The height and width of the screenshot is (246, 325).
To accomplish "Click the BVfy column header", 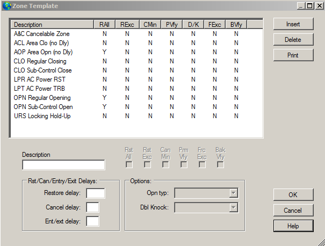I will tap(236, 25).
